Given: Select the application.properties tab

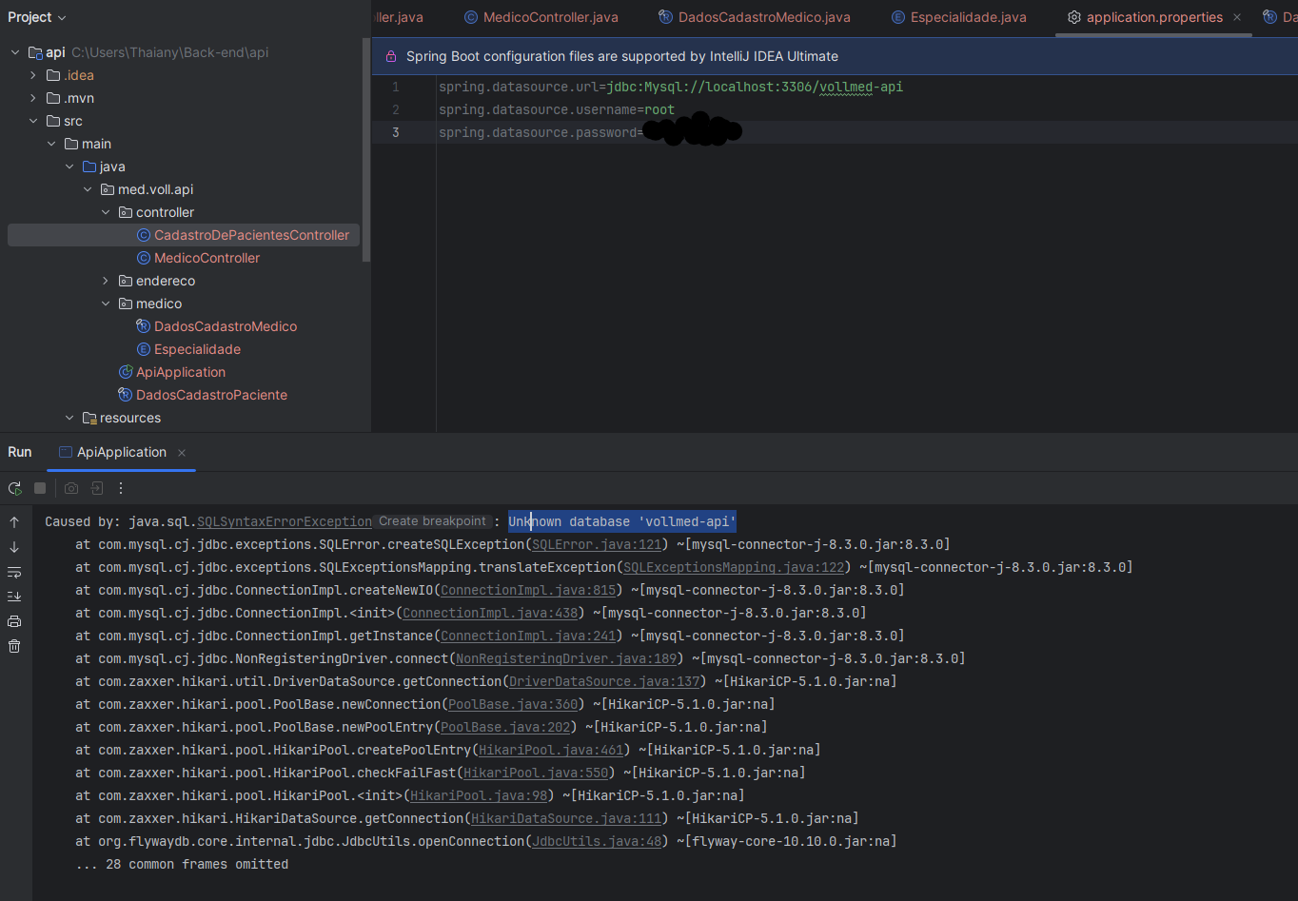Looking at the screenshot, I should 1154,17.
